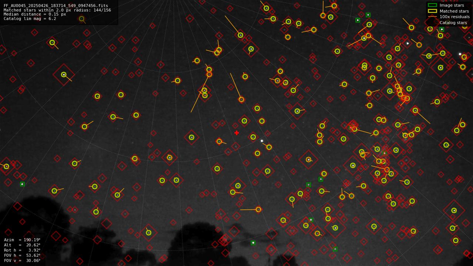Click the 'Catalog stars' legend label
The width and height of the screenshot is (473, 266).
(453, 23)
